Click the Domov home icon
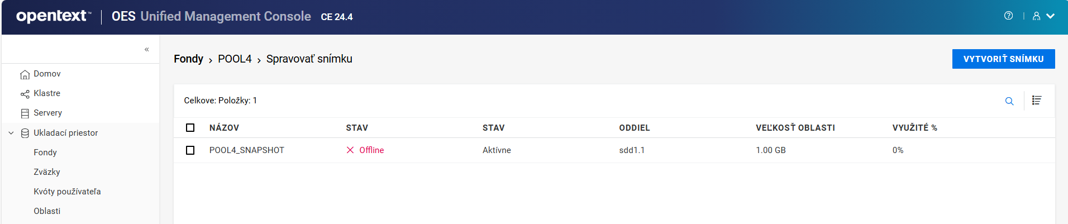 25,74
